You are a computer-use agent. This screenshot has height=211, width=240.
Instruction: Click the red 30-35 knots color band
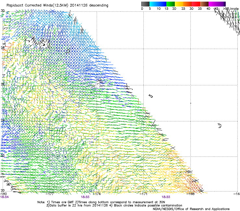click(196, 4)
